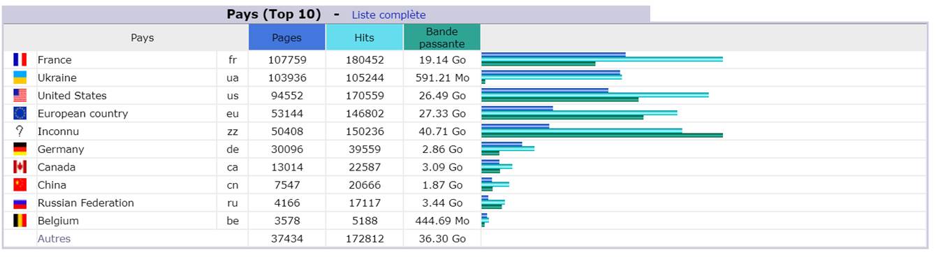Click the Pages column header
Viewport: 936px width, 262px height.
tap(287, 38)
